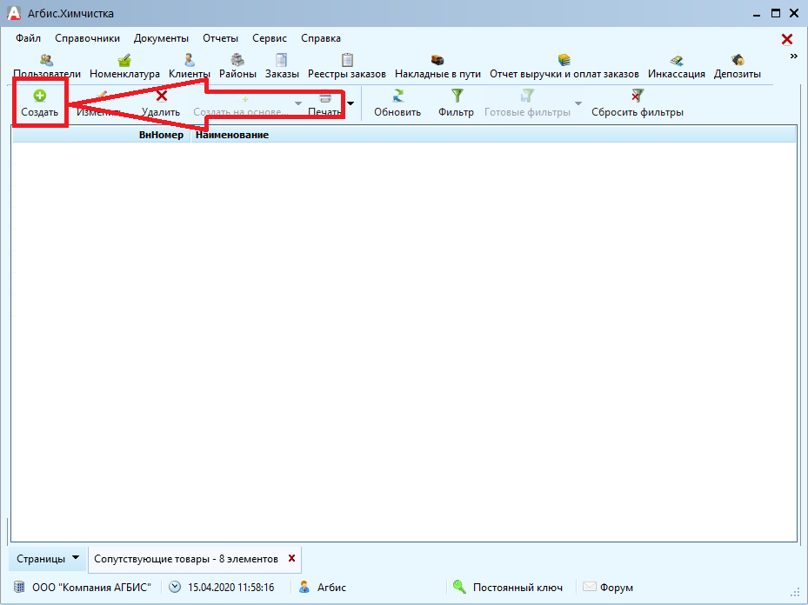The image size is (808, 605).
Task: Click Сбросить фильтры button
Action: [638, 103]
